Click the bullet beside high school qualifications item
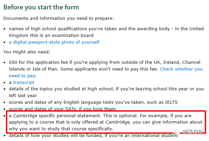Viewport: 209px width, 141px height. coord(4,29)
